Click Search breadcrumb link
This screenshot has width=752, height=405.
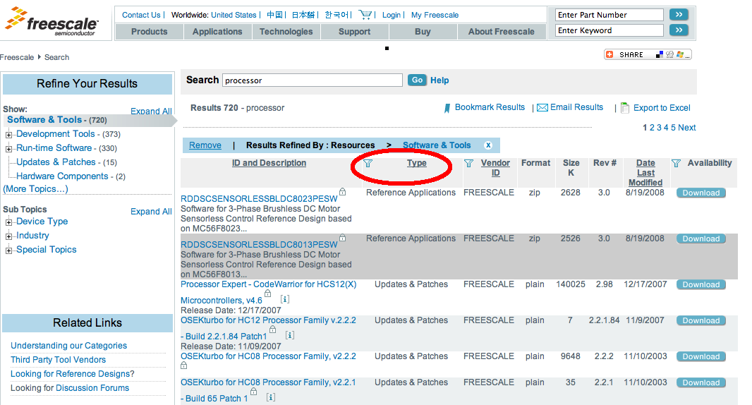[56, 57]
